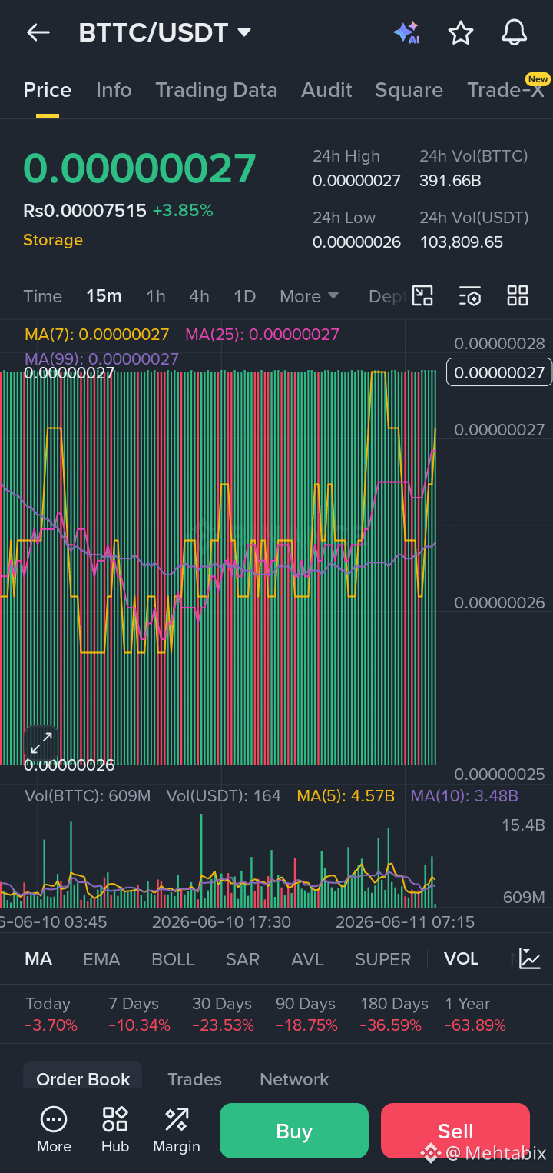Select the 1D chart interval
This screenshot has height=1173, width=553.
(244, 296)
